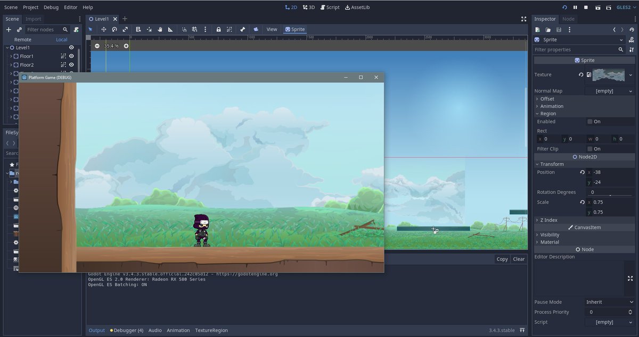Open the Project menu
Viewport: 639px width, 337px height.
[30, 7]
